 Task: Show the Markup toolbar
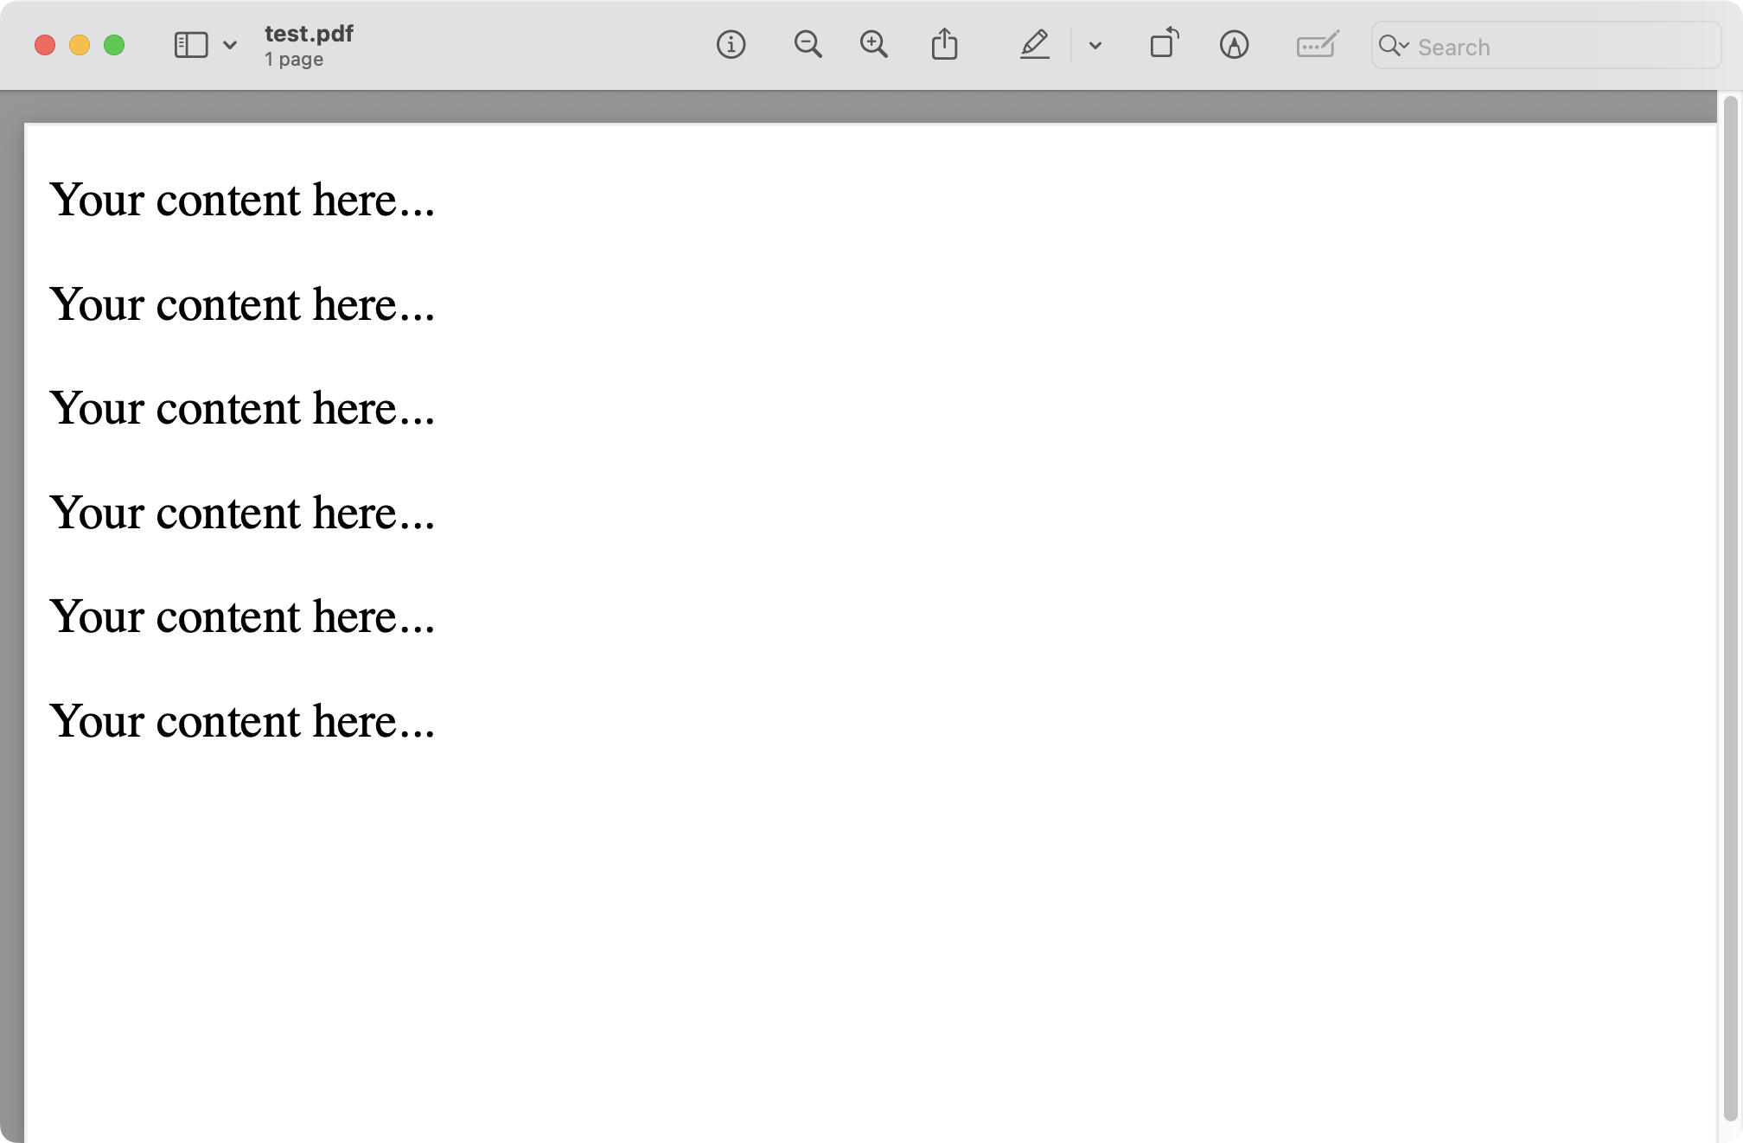(x=1234, y=45)
